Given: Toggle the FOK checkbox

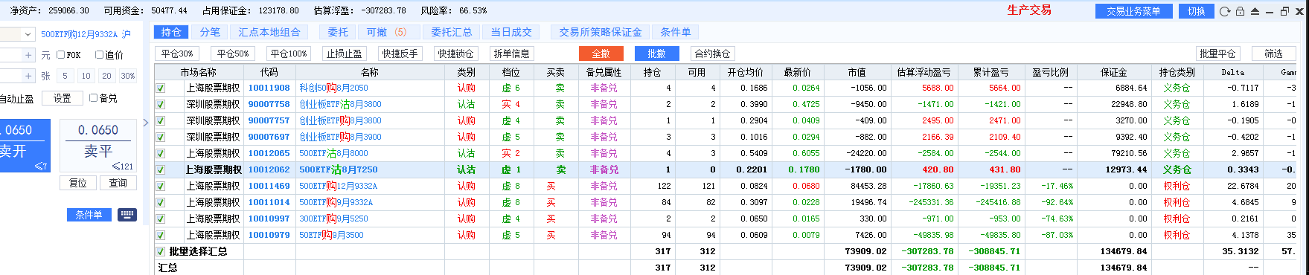Looking at the screenshot, I should pyautogui.click(x=61, y=55).
